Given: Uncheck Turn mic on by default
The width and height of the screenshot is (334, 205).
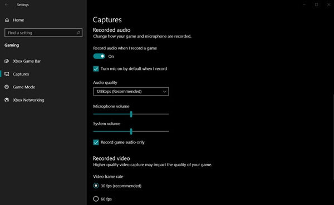Looking at the screenshot, I should pyautogui.click(x=96, y=69).
